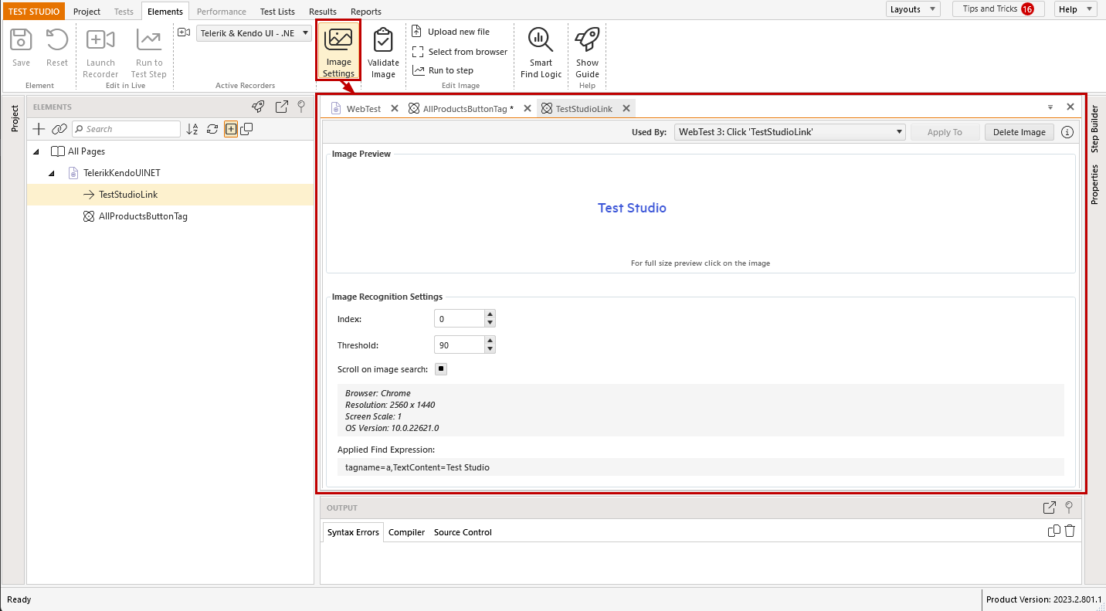Image resolution: width=1106 pixels, height=611 pixels.
Task: Refresh the Elements list
Action: tap(212, 129)
